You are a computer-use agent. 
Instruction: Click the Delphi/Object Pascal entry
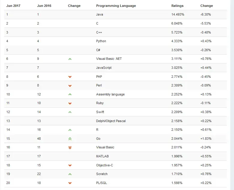tap(111, 121)
